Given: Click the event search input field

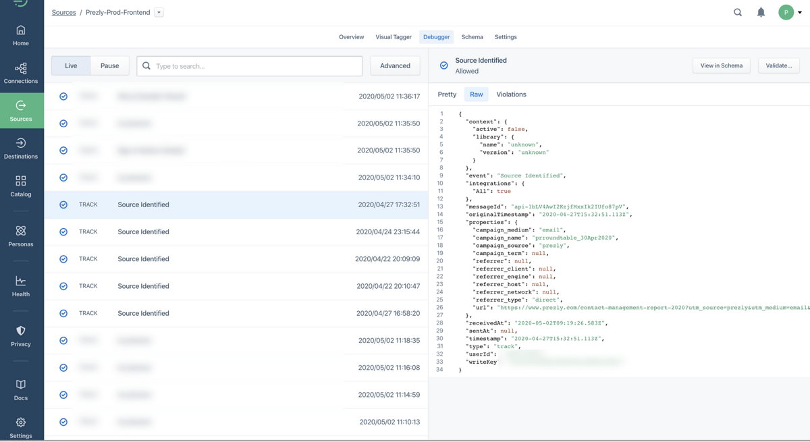Looking at the screenshot, I should (x=249, y=66).
